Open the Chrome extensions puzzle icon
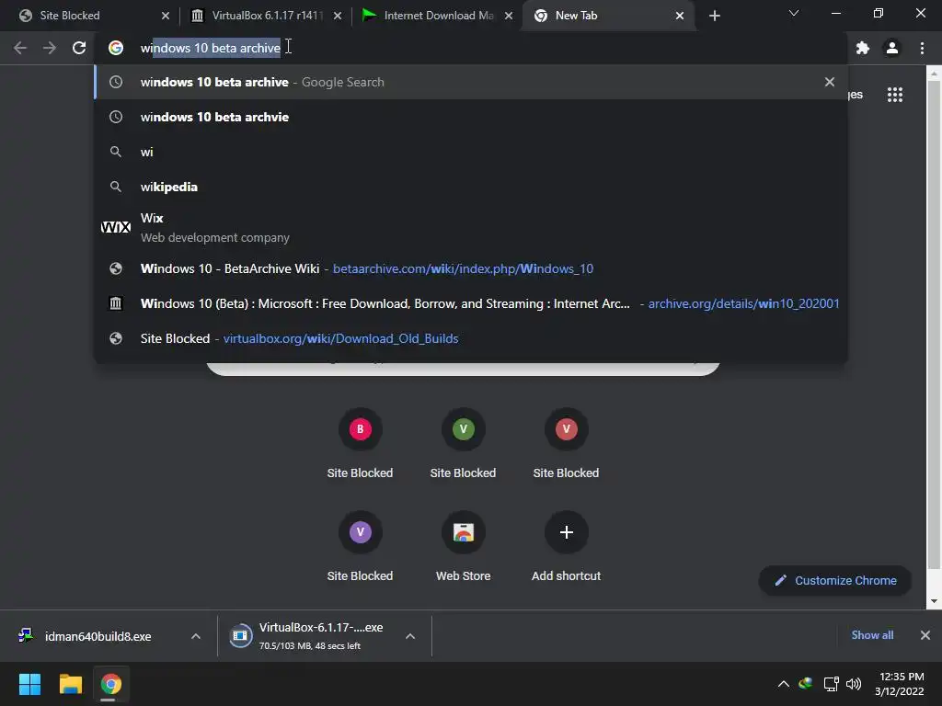Screen dimensions: 942x706 (x=863, y=48)
